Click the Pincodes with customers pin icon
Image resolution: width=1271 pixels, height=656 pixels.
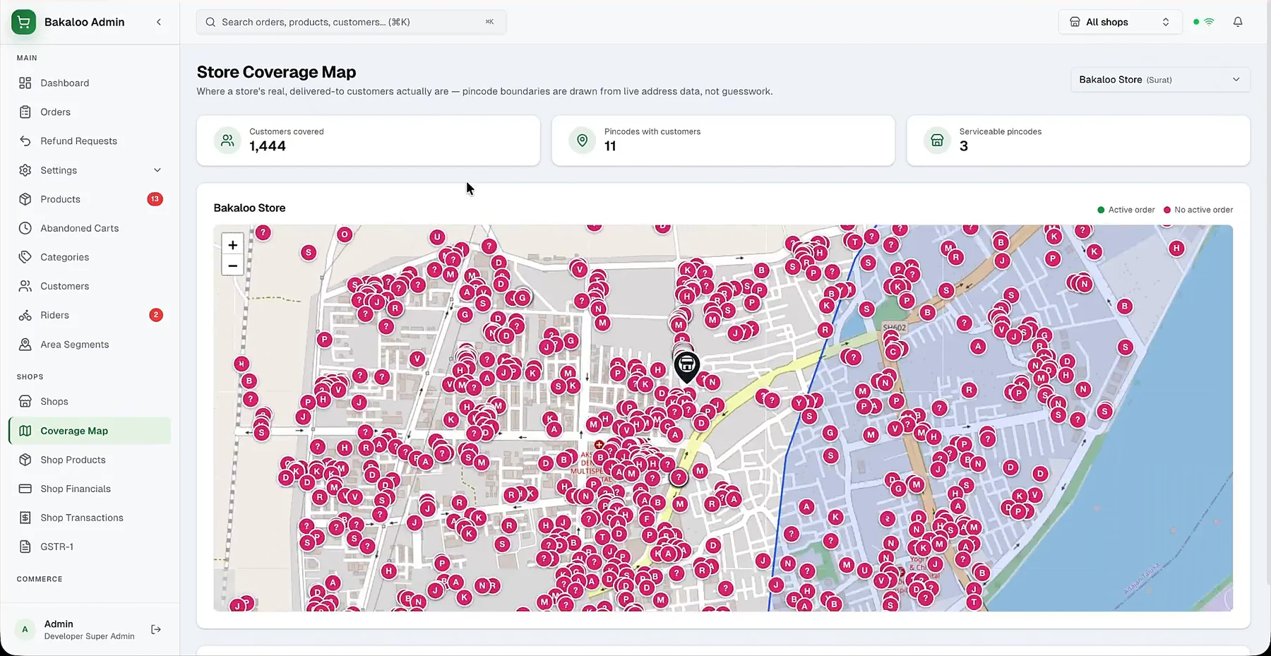click(x=583, y=141)
